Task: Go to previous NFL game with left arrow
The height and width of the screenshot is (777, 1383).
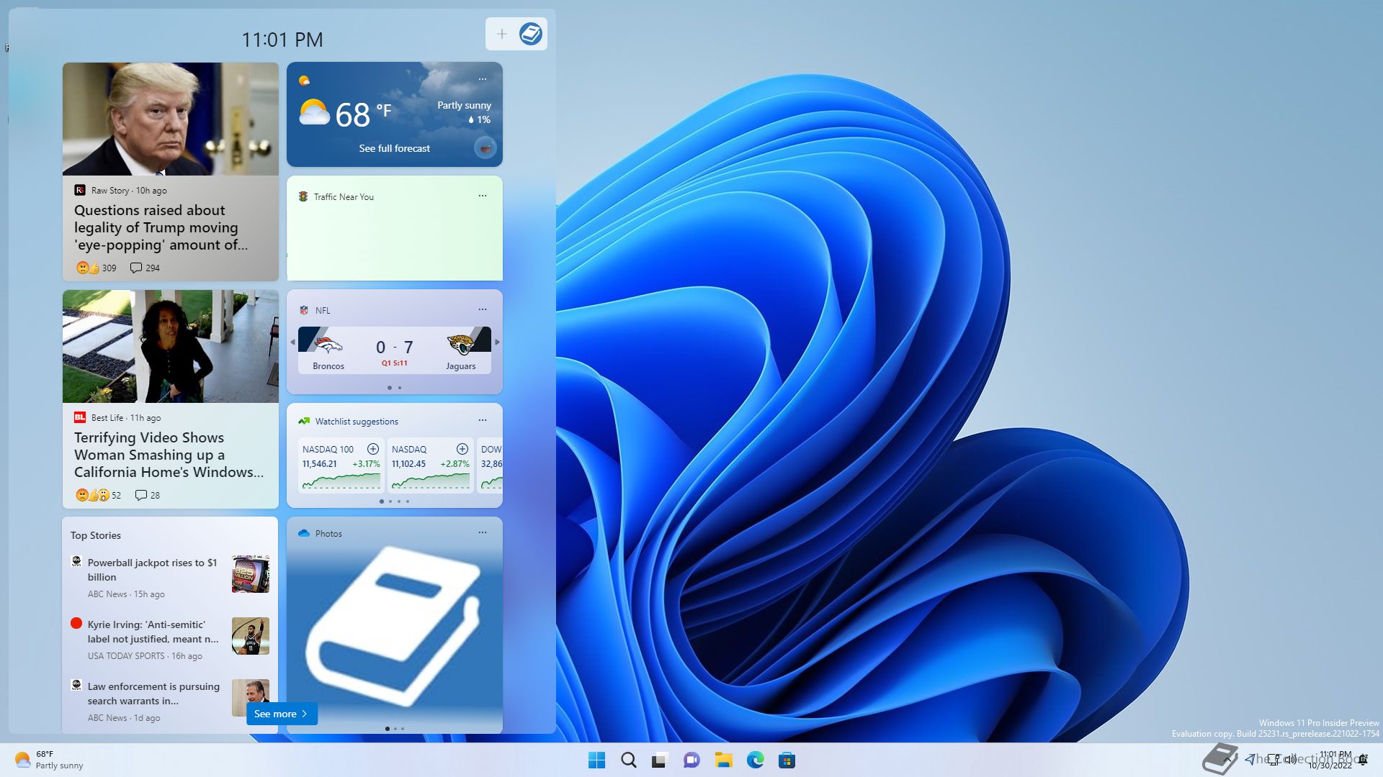Action: pos(292,342)
